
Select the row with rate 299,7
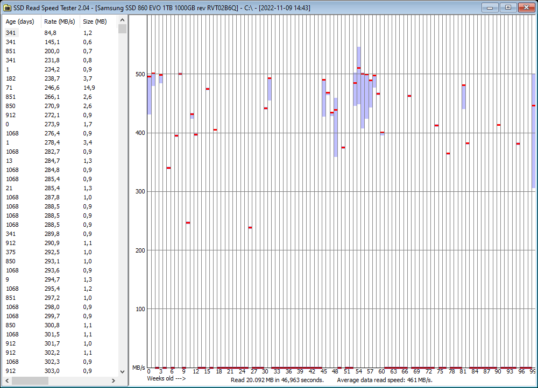(x=60, y=316)
